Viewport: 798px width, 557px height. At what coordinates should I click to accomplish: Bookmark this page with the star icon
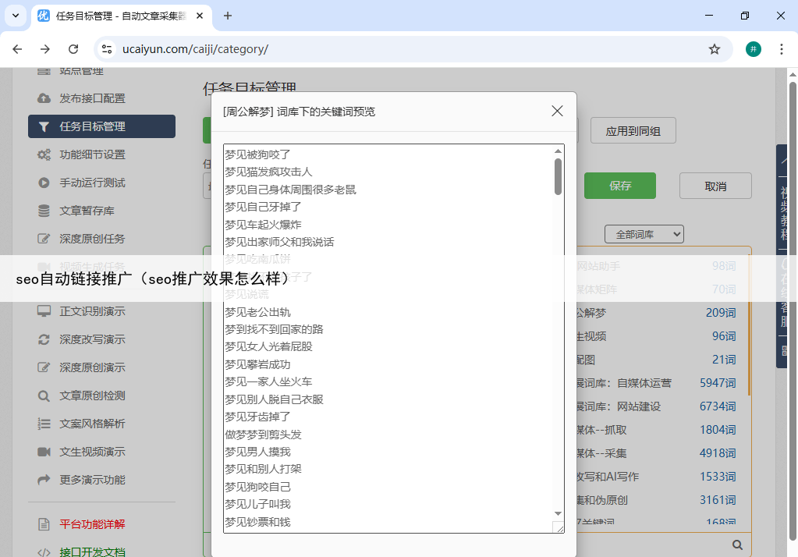[x=714, y=49]
